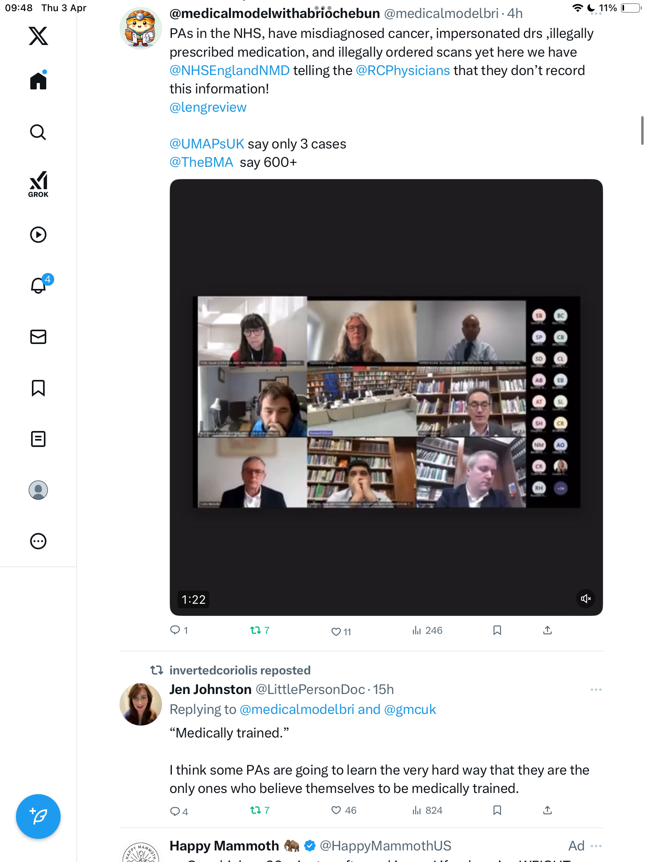Open the Video play tab icon

pos(38,235)
